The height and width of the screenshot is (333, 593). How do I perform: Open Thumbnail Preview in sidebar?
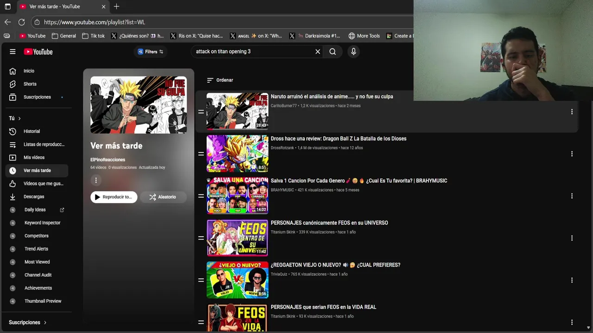(37, 301)
